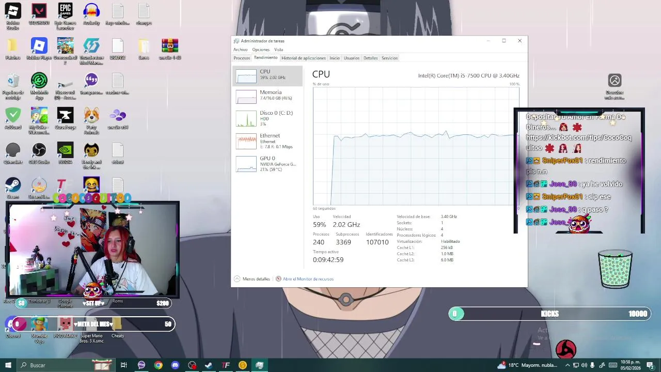Select the Patches folder on desktop
661x372 pixels.
tap(13, 49)
